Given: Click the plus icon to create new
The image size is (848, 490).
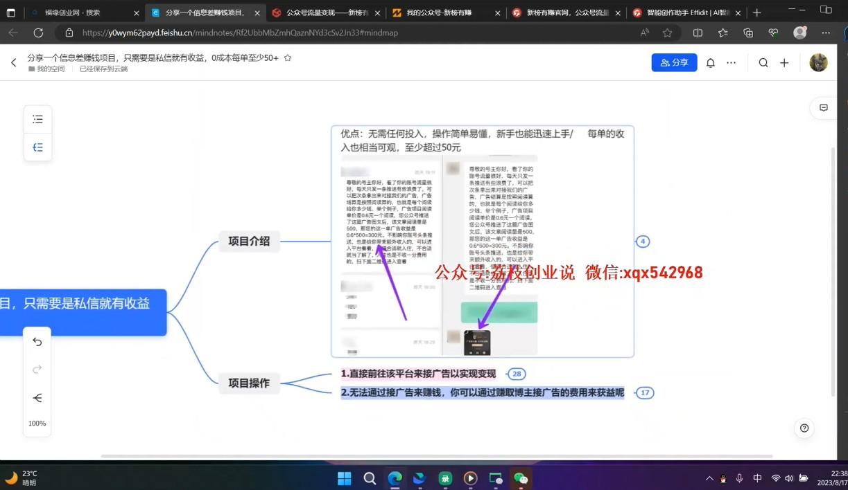Looking at the screenshot, I should click(x=784, y=63).
